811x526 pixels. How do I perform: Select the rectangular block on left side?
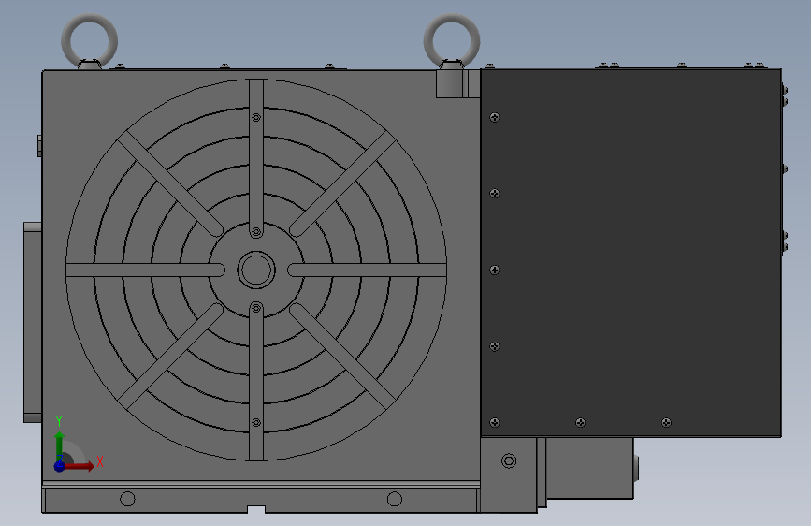33,322
